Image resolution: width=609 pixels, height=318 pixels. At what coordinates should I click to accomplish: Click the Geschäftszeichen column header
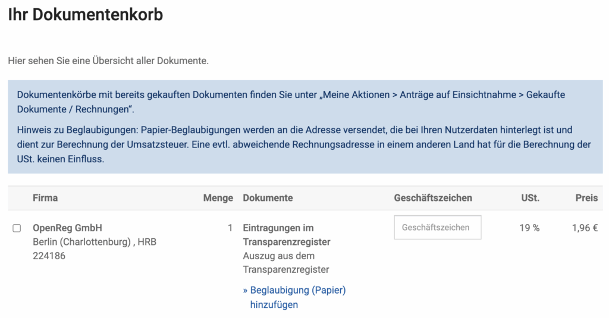(432, 198)
